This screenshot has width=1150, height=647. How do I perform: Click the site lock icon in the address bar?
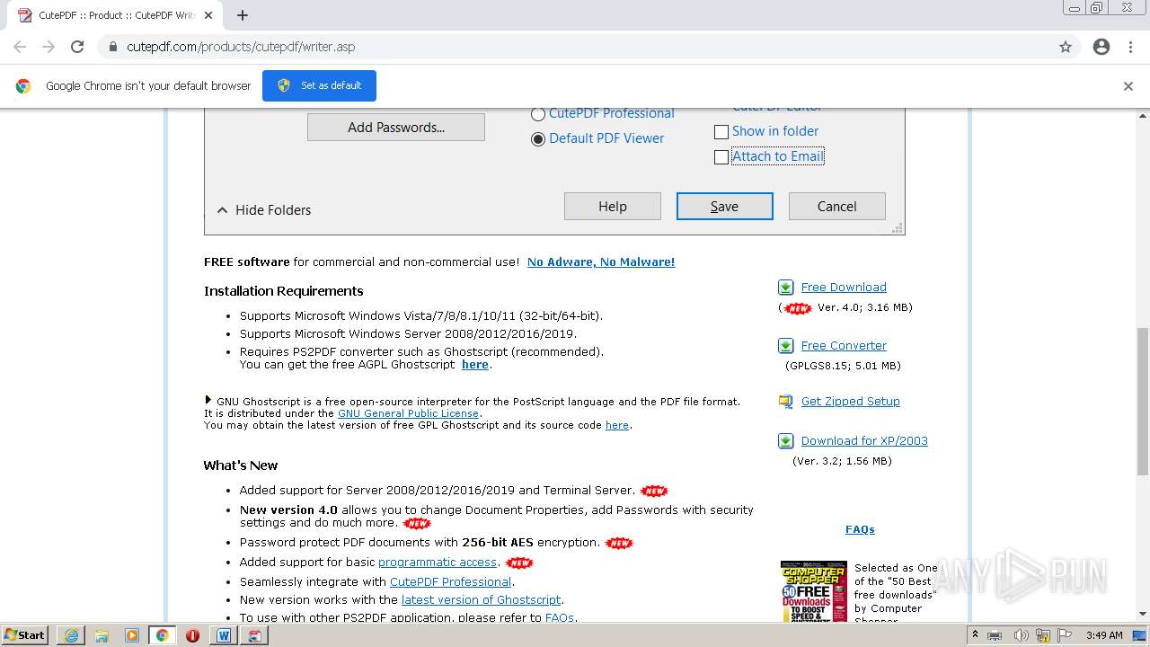pyautogui.click(x=113, y=47)
